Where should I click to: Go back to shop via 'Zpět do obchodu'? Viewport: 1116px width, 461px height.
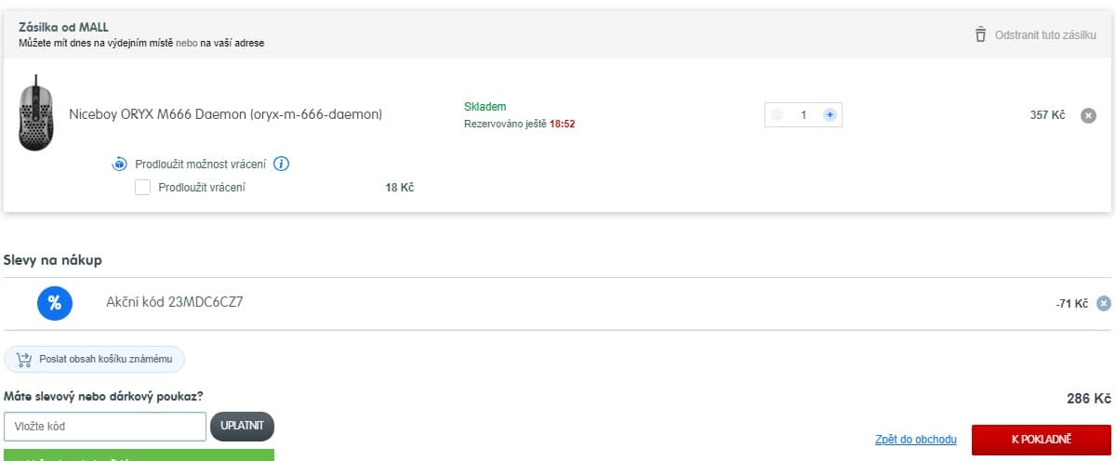coord(916,440)
